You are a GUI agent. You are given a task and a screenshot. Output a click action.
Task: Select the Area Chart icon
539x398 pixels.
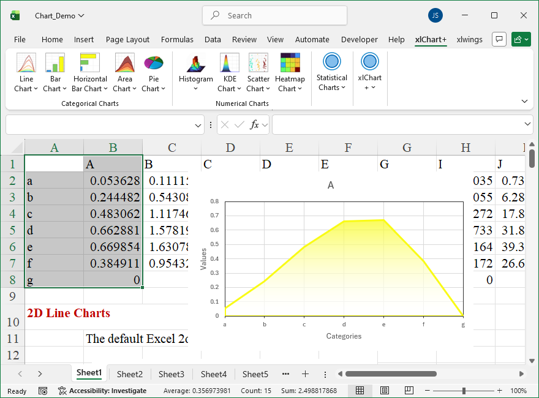click(125, 64)
